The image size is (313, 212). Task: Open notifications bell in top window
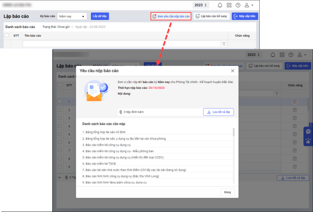(x=220, y=5)
